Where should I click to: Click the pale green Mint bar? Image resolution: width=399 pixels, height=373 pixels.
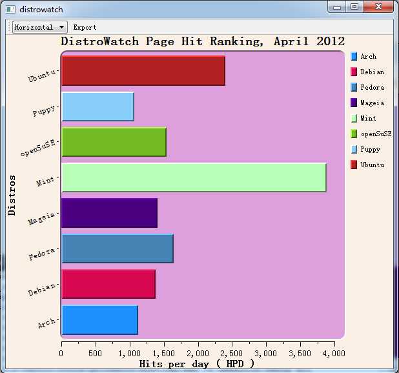(194, 177)
